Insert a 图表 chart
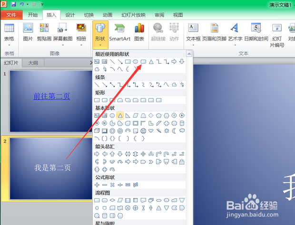Screen dimensions: 295x225 coord(139,32)
